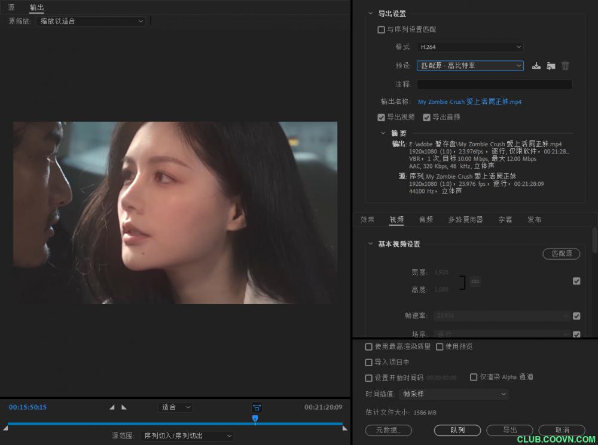
Task: Enable 导入项目中 checkbox
Action: pyautogui.click(x=368, y=363)
